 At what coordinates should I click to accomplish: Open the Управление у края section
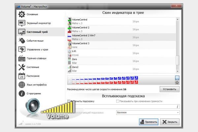[x=37, y=49]
